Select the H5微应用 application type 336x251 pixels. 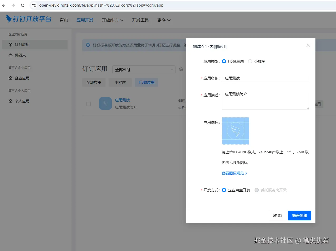tap(224, 61)
